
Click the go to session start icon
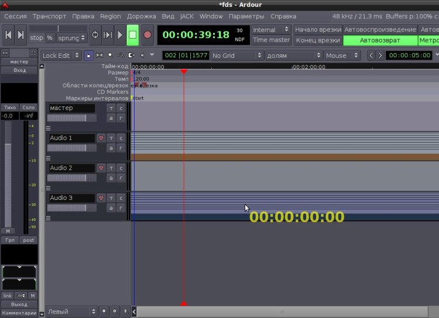coord(8,35)
